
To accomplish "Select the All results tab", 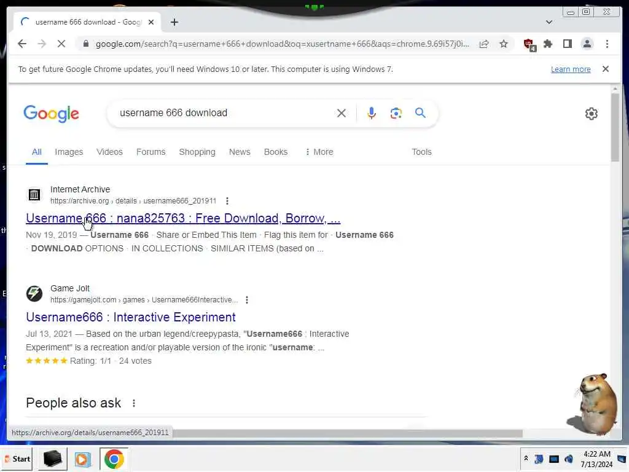I will 36,152.
